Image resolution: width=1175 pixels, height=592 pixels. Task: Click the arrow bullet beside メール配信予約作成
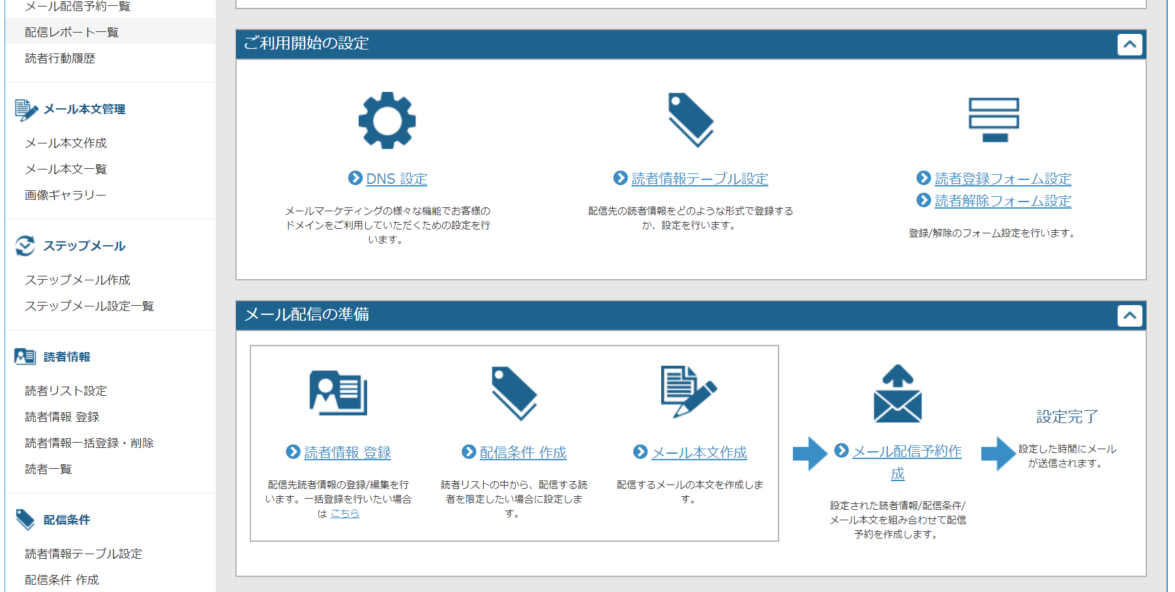click(x=842, y=451)
